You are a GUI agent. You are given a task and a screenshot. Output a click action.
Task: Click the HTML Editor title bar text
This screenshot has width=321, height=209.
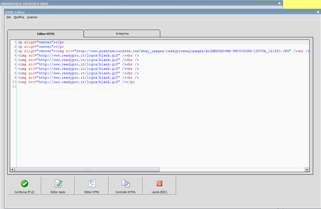[x=15, y=12]
